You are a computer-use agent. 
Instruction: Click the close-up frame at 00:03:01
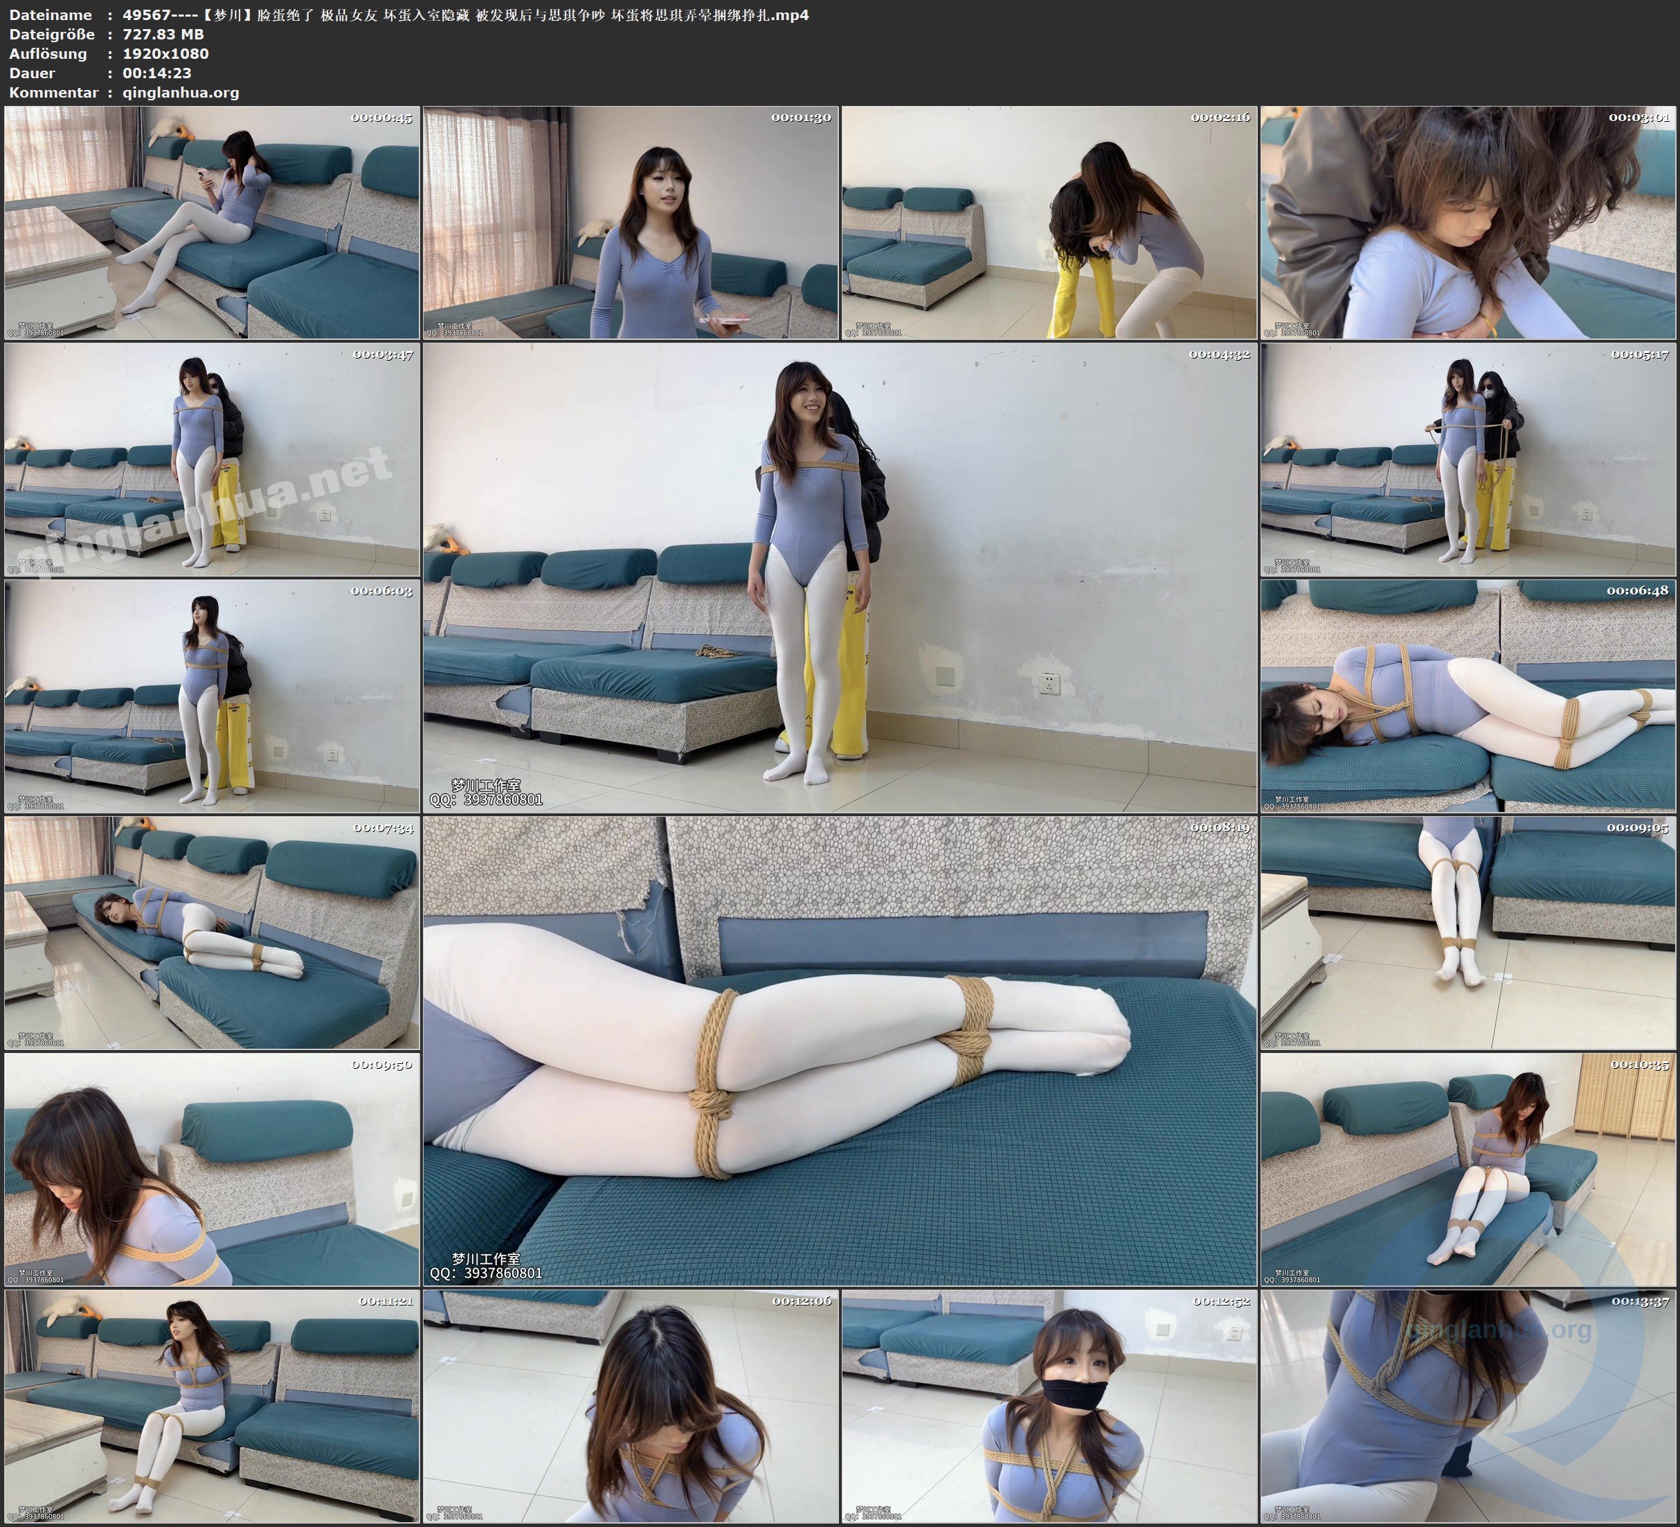pyautogui.click(x=1468, y=222)
